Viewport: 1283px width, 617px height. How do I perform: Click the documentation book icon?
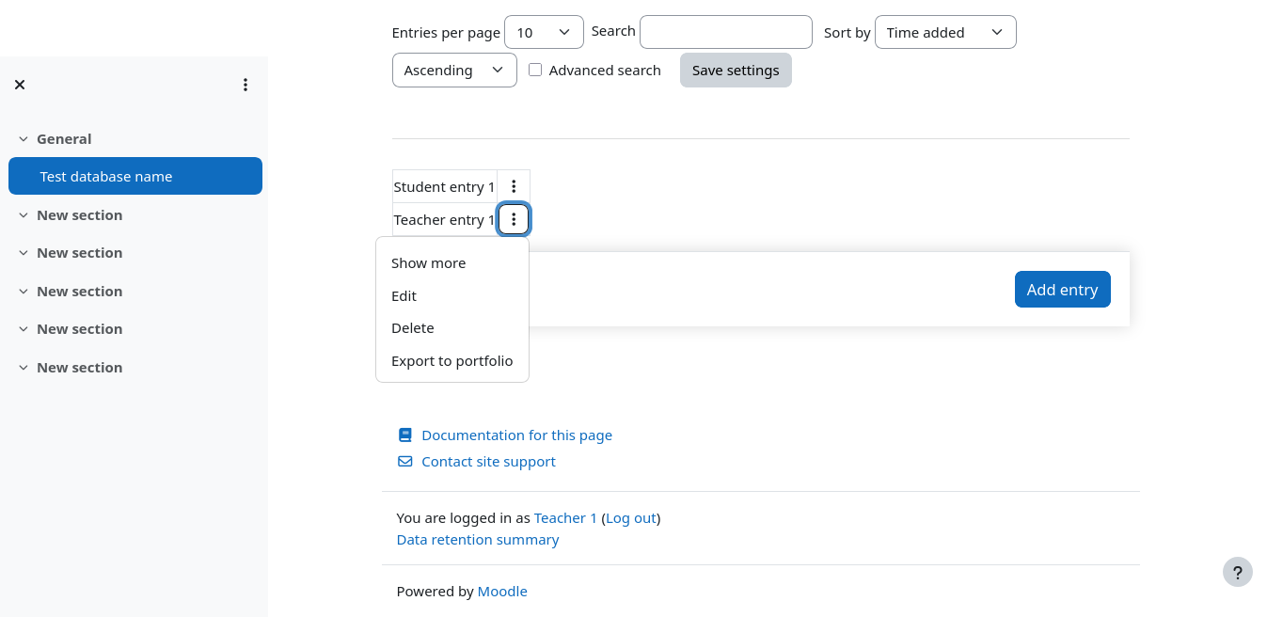[405, 435]
